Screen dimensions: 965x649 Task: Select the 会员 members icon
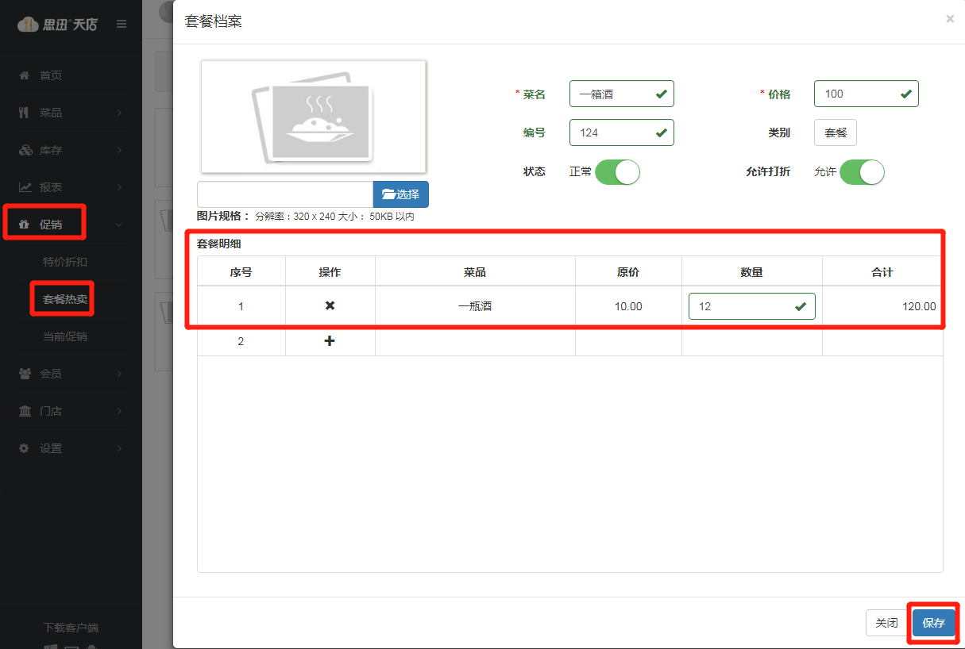(25, 373)
